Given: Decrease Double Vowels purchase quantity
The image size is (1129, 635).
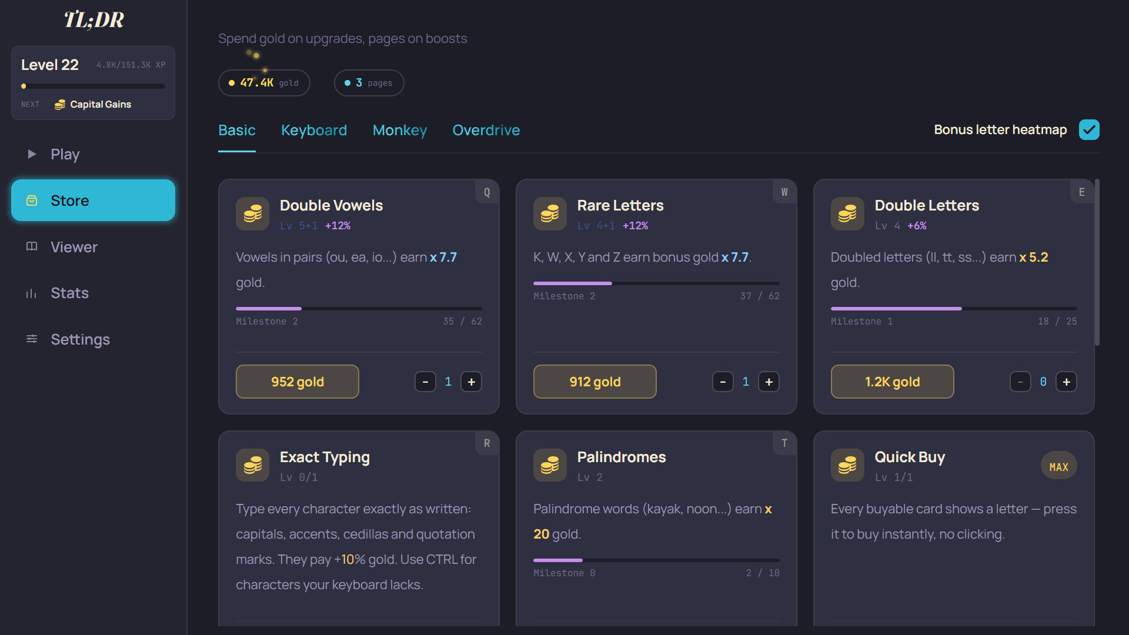Looking at the screenshot, I should [425, 382].
